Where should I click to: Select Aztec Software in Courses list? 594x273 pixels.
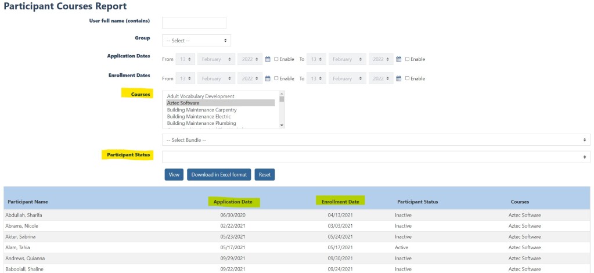click(221, 103)
